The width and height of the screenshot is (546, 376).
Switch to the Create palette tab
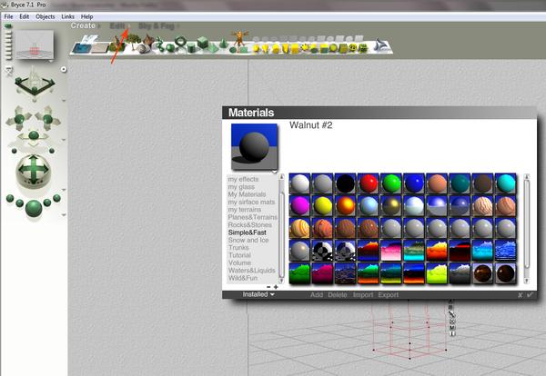click(83, 25)
